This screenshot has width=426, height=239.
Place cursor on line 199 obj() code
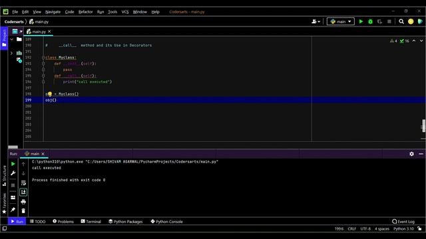coord(51,100)
